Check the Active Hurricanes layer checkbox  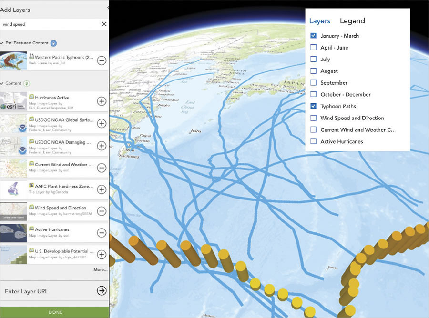313,141
